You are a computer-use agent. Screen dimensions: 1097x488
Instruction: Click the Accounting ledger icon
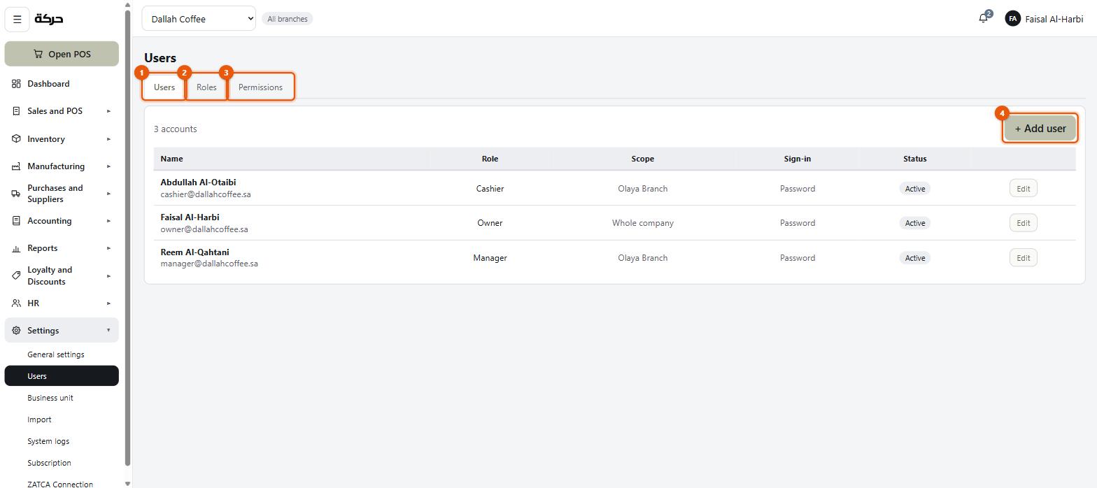[x=16, y=221]
